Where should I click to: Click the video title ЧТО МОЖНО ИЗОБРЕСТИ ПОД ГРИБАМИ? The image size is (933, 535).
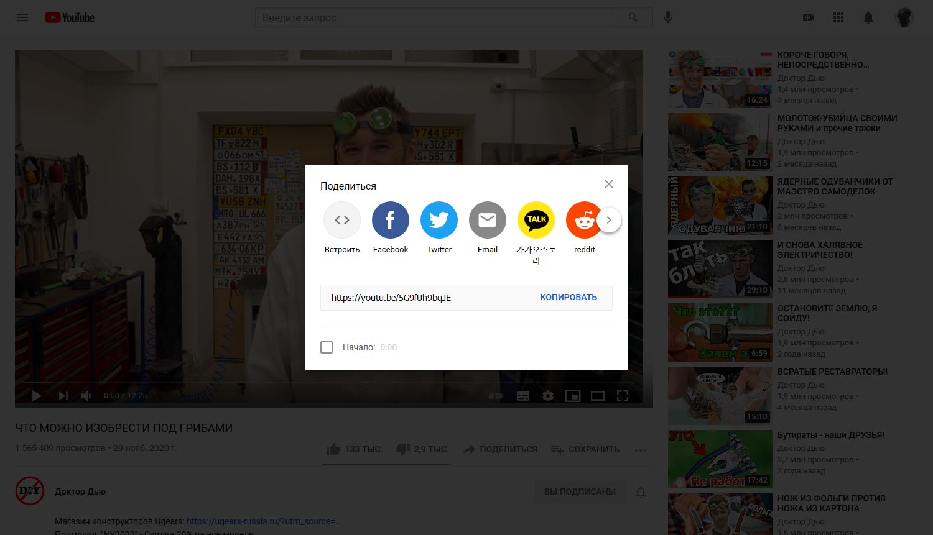124,428
